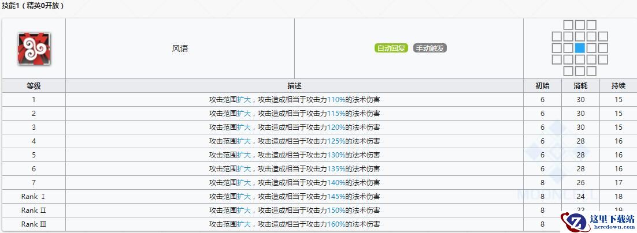
Task: Click the 等级 column header
Action: click(34, 86)
